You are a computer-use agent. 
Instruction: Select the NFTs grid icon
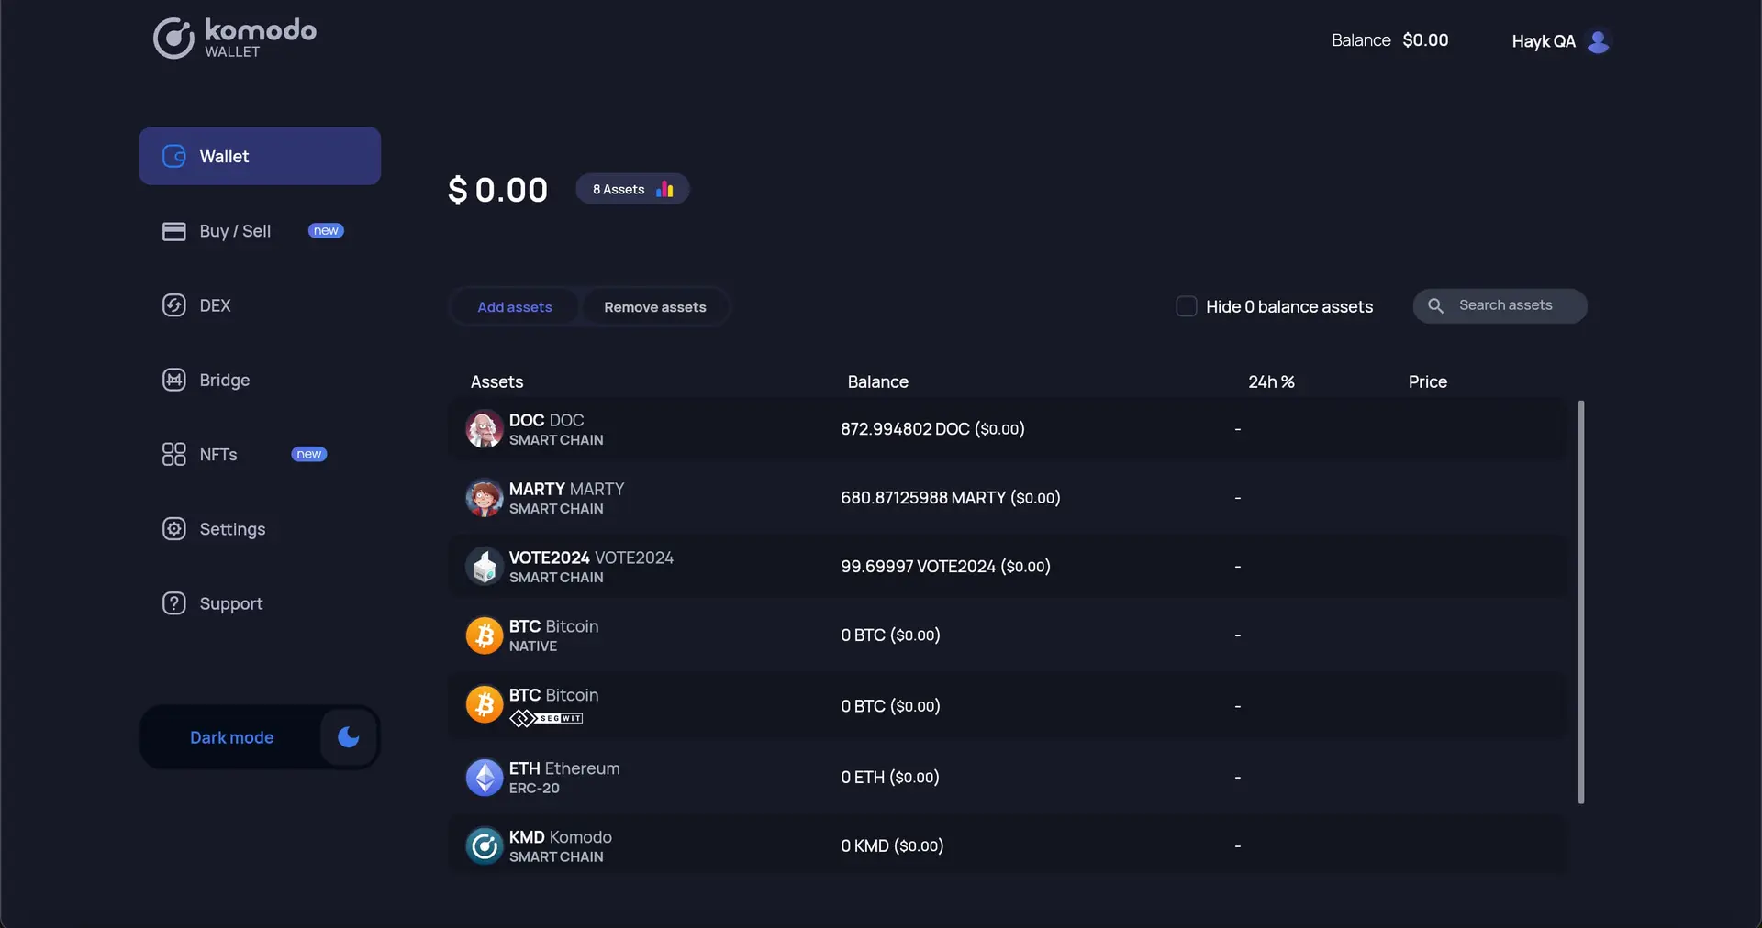point(173,454)
